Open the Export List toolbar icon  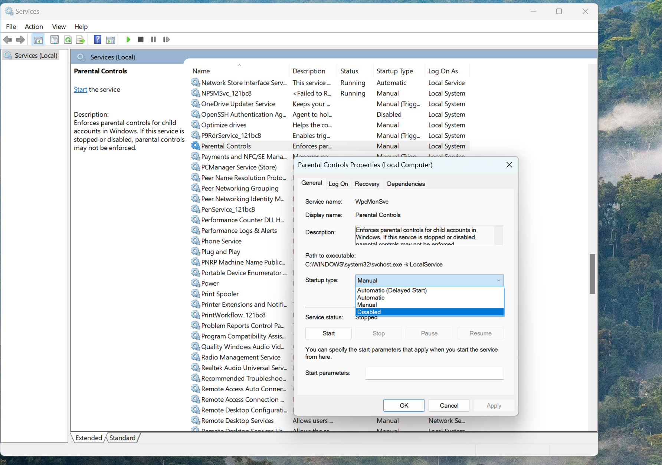click(80, 39)
